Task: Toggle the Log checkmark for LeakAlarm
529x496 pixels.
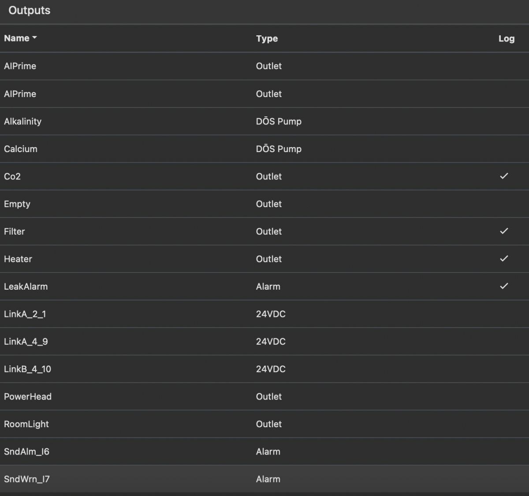Action: (504, 286)
